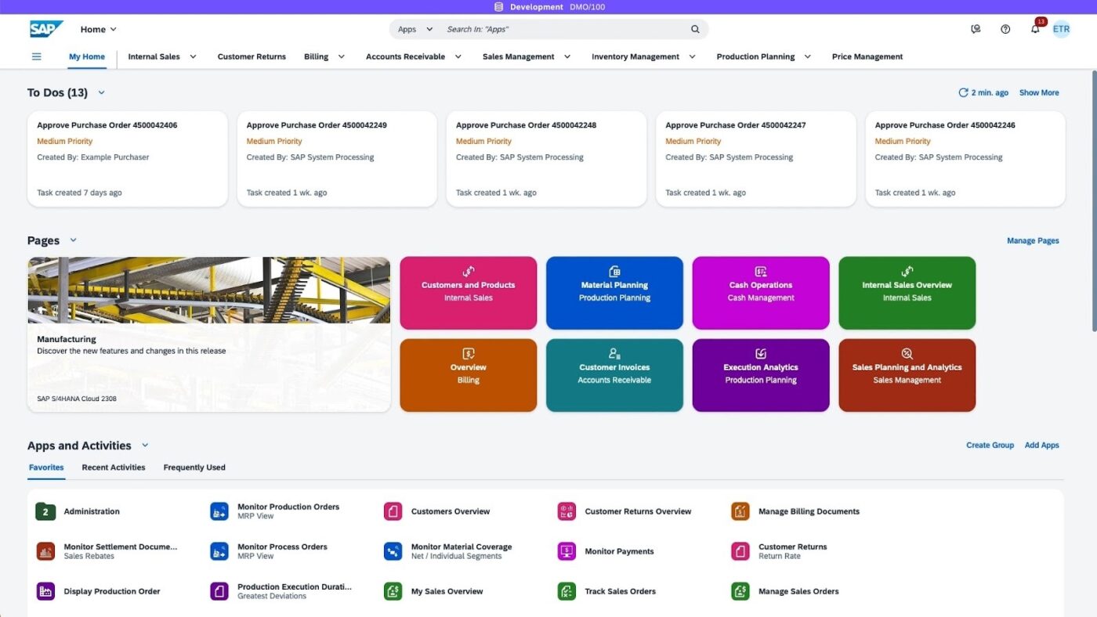This screenshot has width=1097, height=617.
Task: Open the feedback chat icon
Action: click(x=976, y=28)
